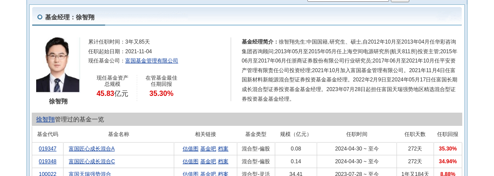Click the 1年又184天 tenure cell
The image size is (494, 176).
[415, 174]
